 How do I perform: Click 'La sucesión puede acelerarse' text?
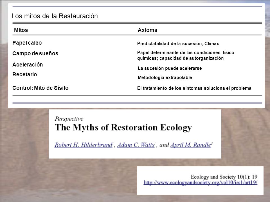(x=170, y=68)
